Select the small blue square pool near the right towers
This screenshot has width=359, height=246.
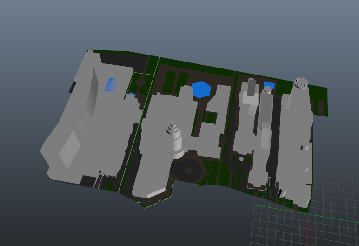click(270, 85)
